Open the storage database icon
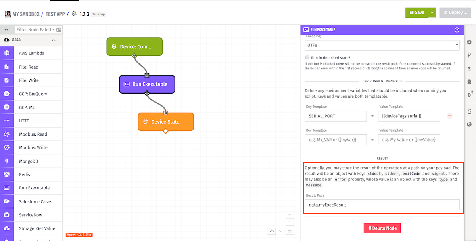 [x=469, y=82]
